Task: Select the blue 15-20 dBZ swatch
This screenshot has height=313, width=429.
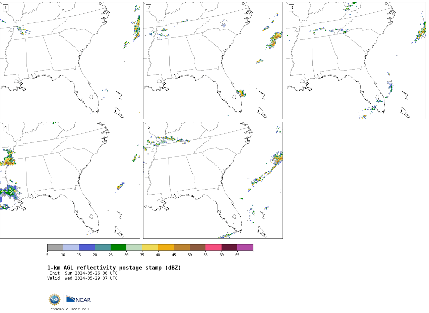Action: click(x=87, y=247)
